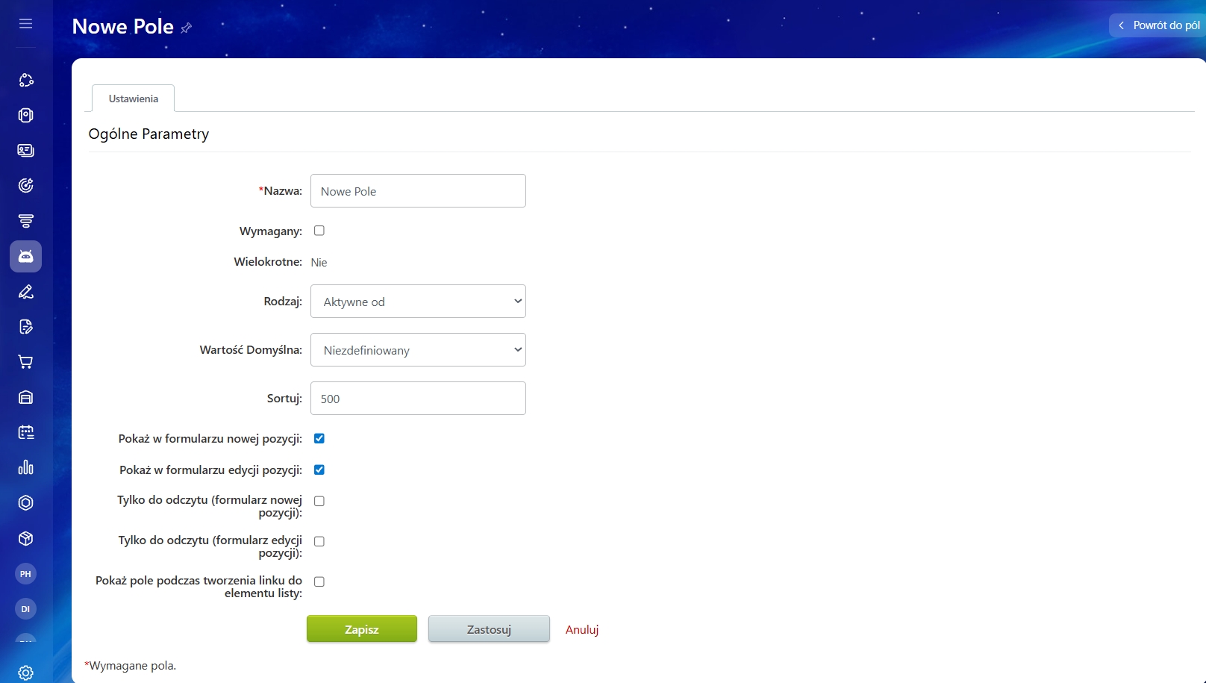Click the pen signature icon in the sidebar
This screenshot has width=1206, height=683.
coord(25,291)
